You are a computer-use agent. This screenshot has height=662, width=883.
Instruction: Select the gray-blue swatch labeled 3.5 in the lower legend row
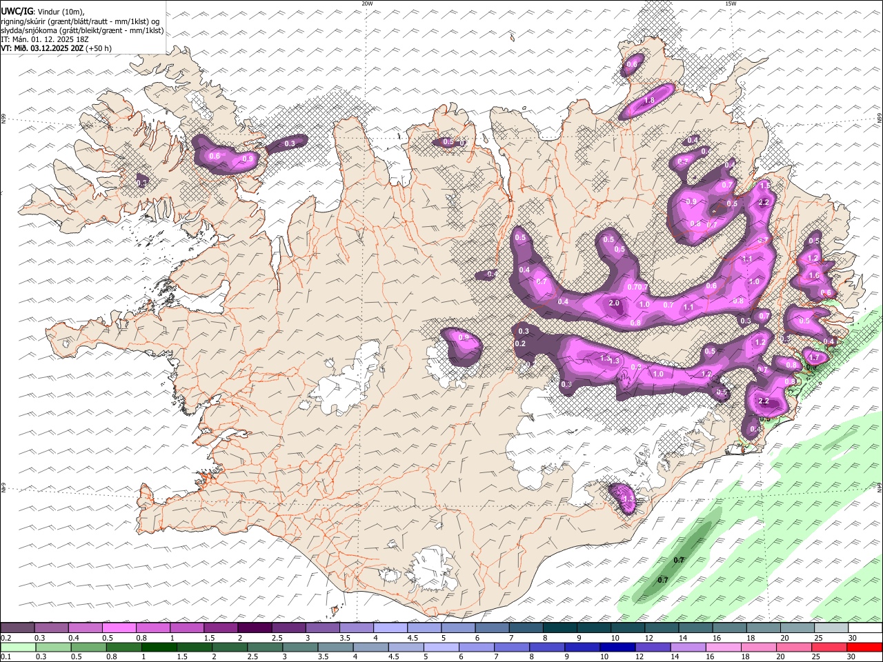point(335,648)
